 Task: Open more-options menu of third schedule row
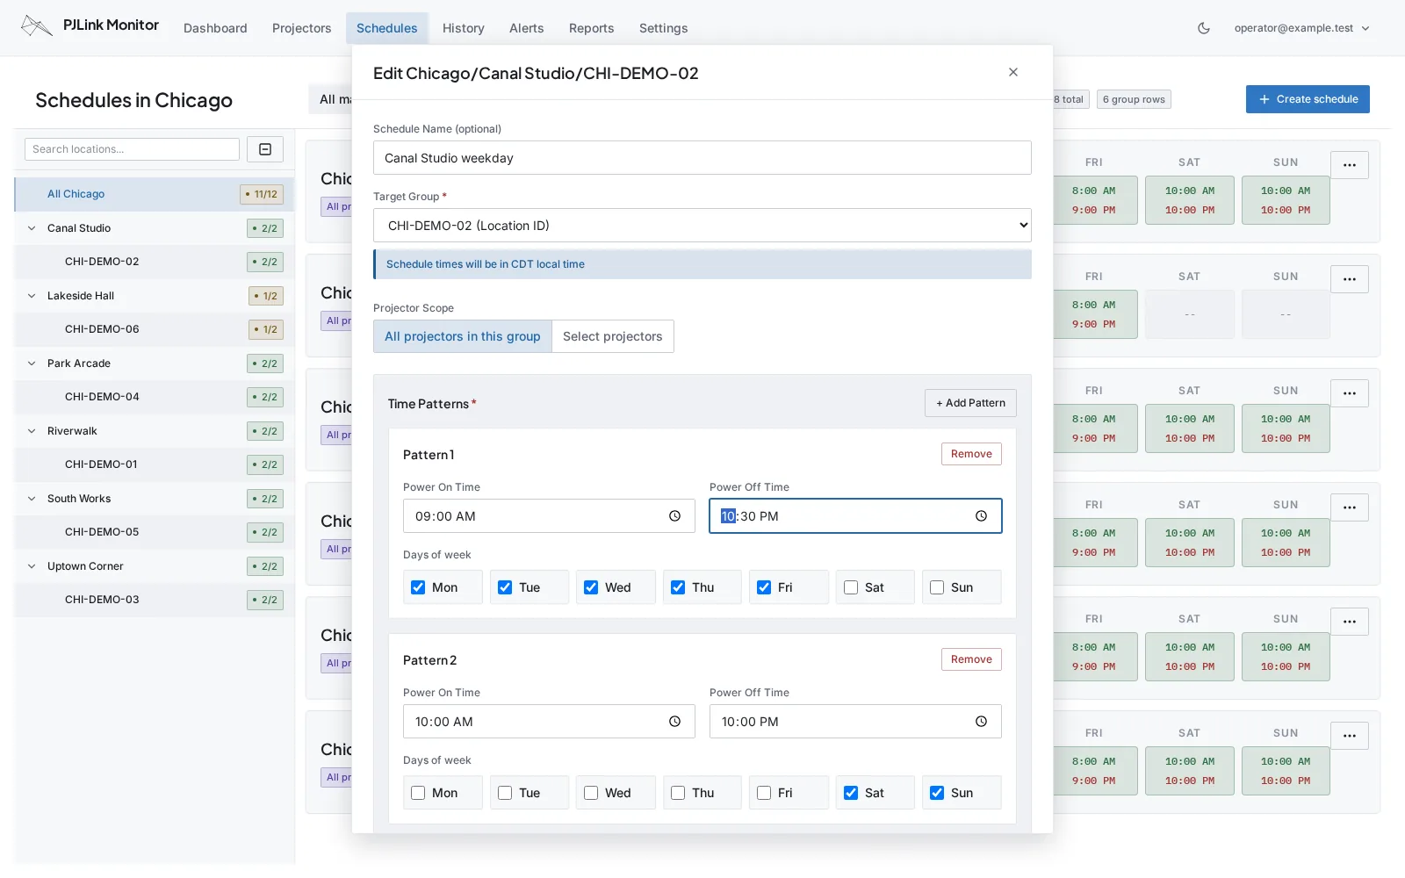click(1350, 393)
